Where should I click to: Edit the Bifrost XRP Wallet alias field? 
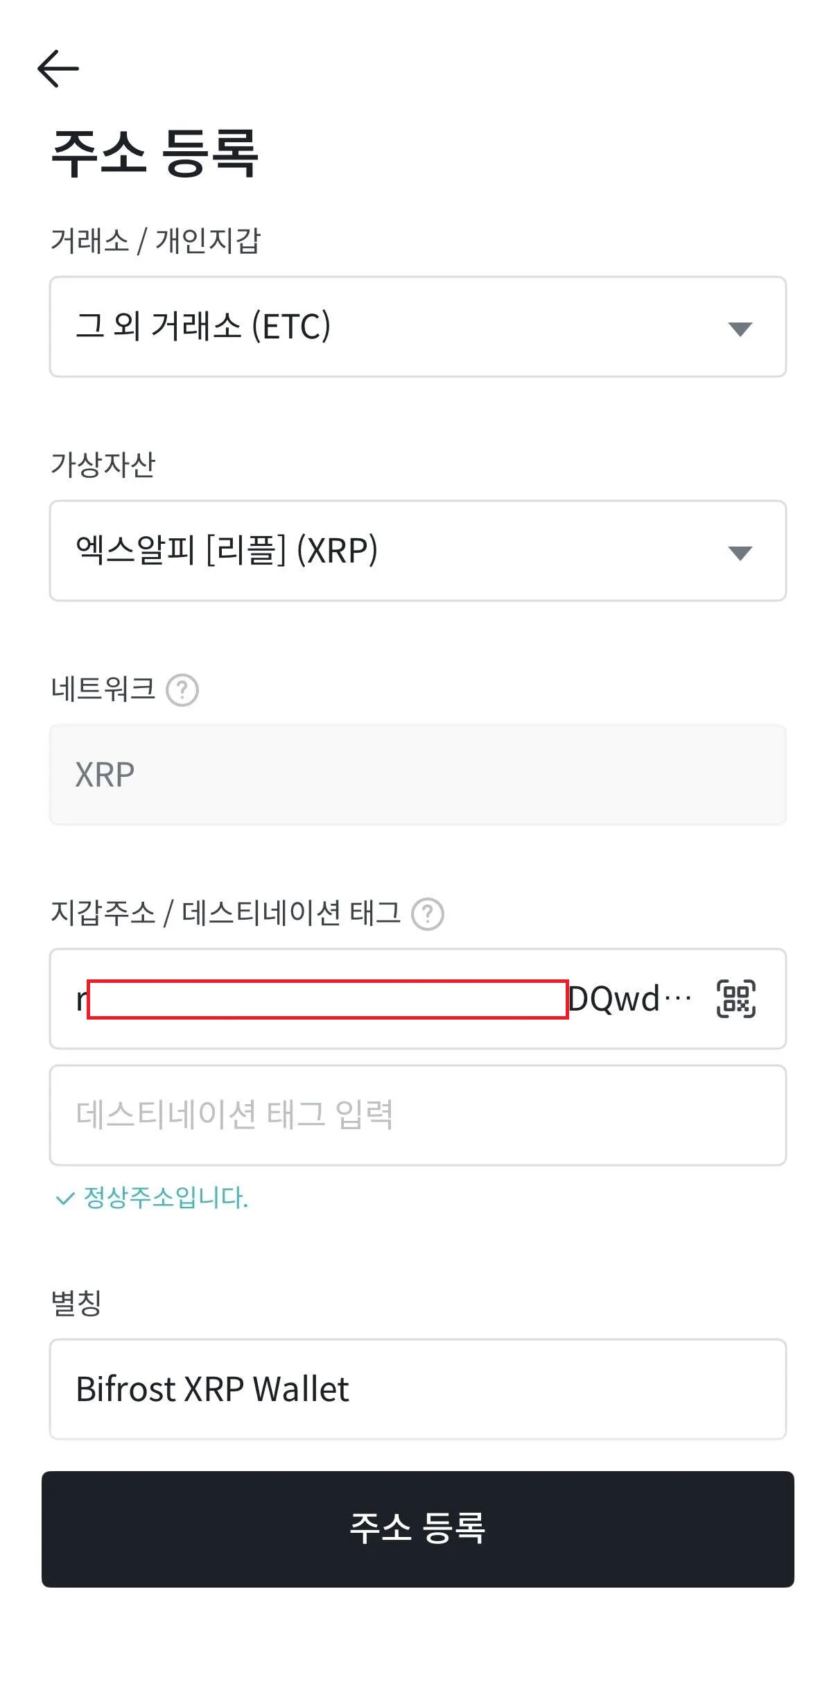point(417,1389)
